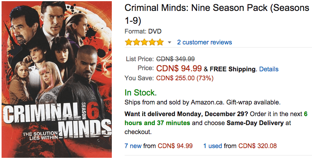312x159 pixels.
Task: Open the rating breakdown dropdown arrow
Action: coord(169,42)
